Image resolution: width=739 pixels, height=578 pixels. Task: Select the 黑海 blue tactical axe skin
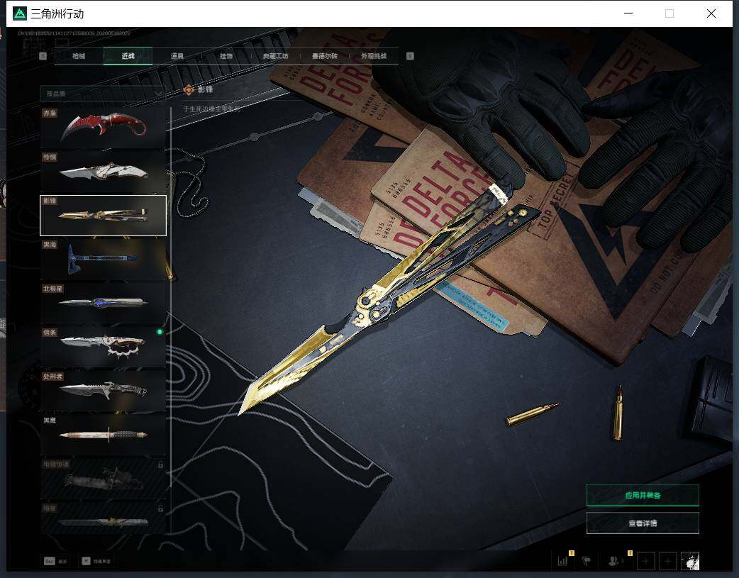pos(104,259)
